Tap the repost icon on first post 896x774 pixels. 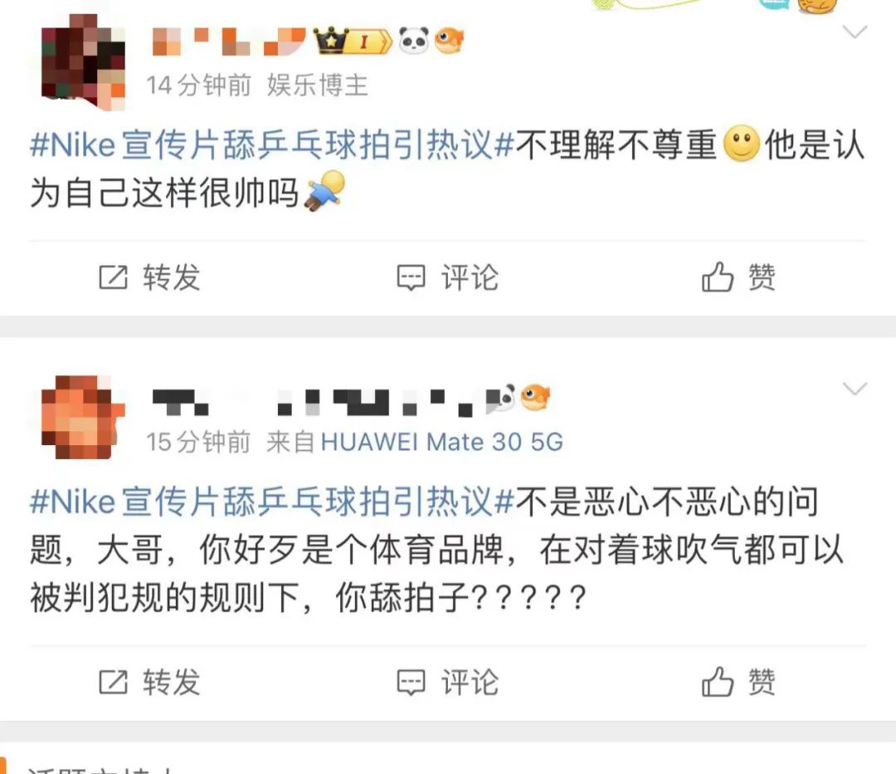tap(113, 277)
